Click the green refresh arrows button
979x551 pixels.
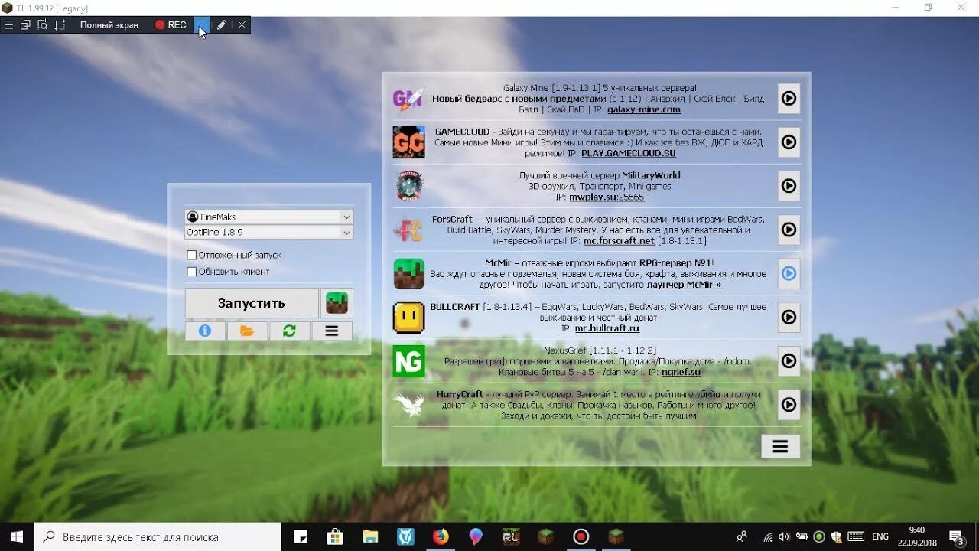tap(289, 331)
